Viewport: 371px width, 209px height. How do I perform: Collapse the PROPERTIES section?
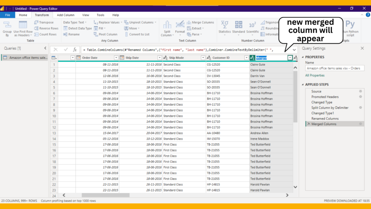[303, 57]
